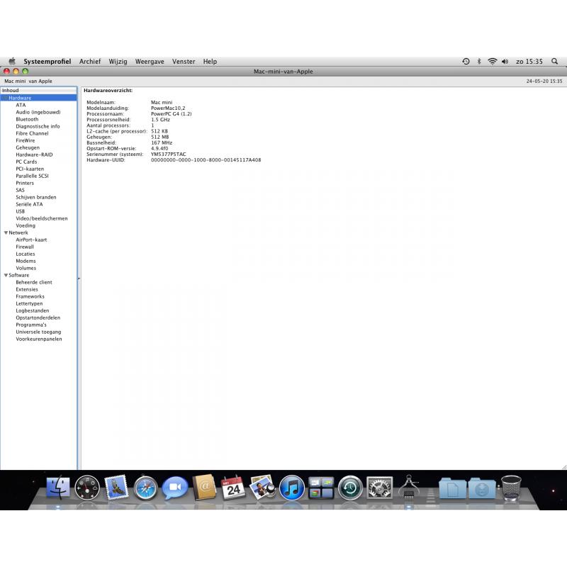Open Finder from the Dock
The height and width of the screenshot is (567, 567).
(x=58, y=488)
